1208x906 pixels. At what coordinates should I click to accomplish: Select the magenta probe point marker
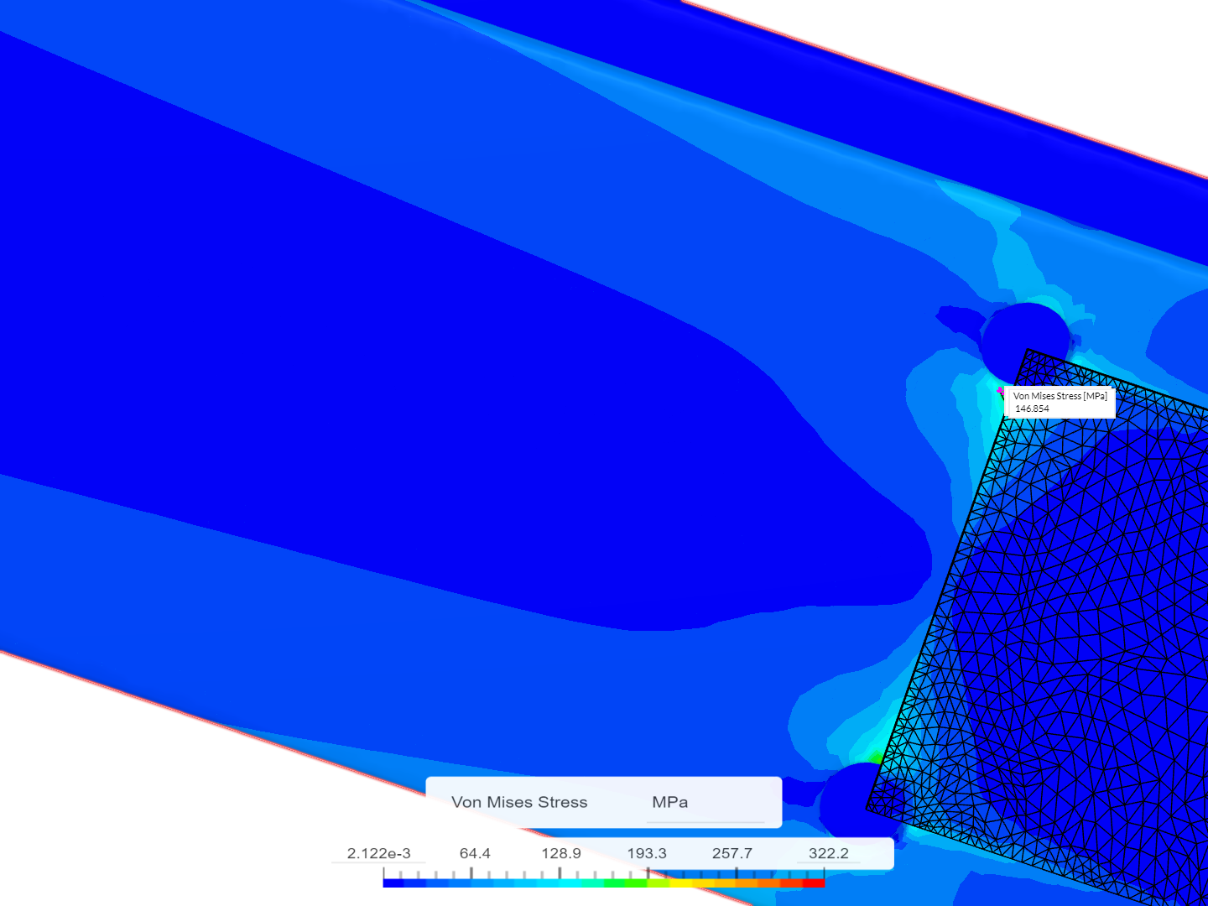point(1002,392)
